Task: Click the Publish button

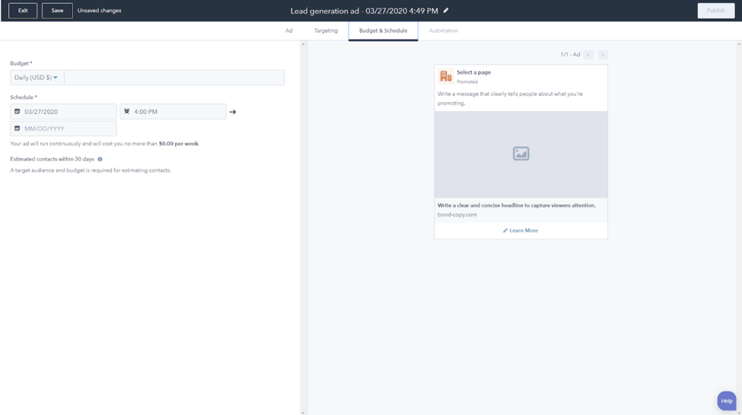Action: [716, 11]
